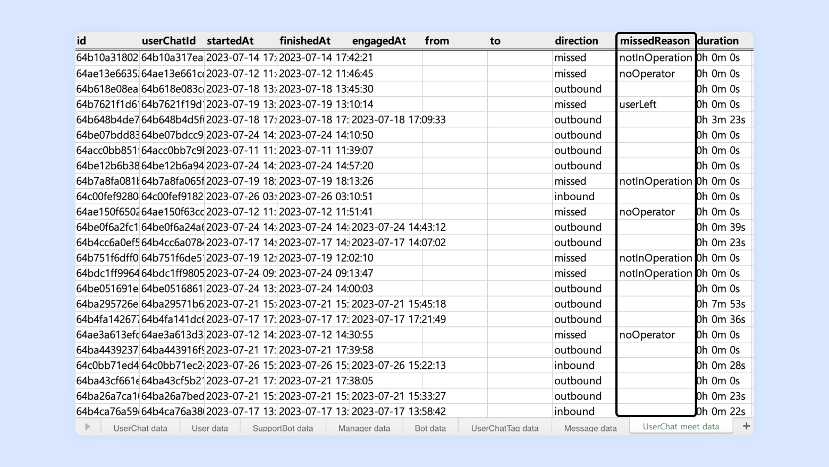Click the id cell starting 64b7621f1d6
This screenshot has height=467, width=829.
107,105
